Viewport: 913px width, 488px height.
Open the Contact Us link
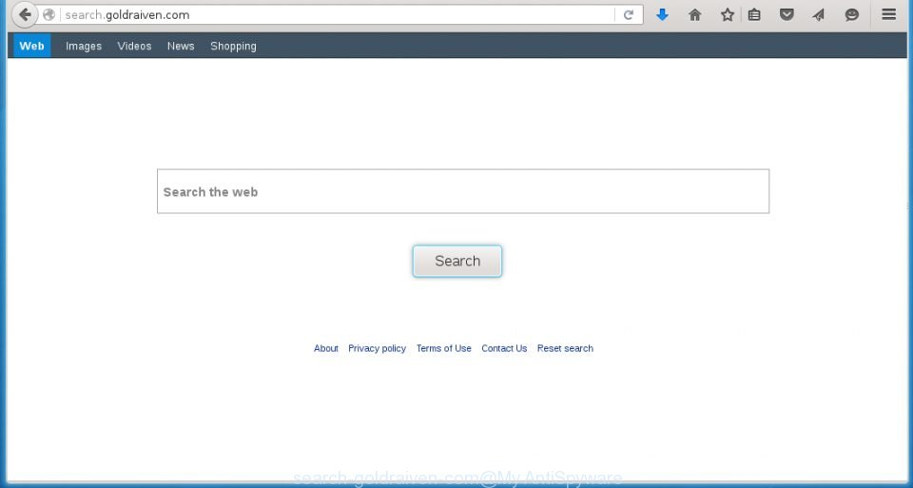click(504, 348)
